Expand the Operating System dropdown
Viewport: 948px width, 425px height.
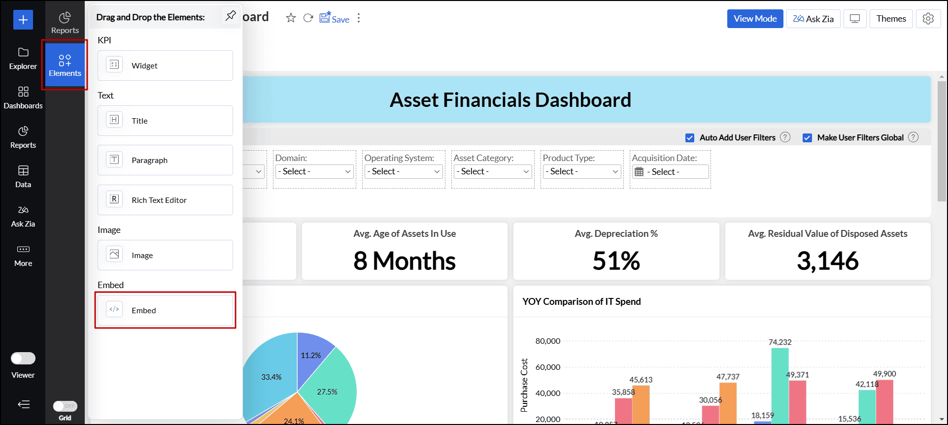(404, 171)
